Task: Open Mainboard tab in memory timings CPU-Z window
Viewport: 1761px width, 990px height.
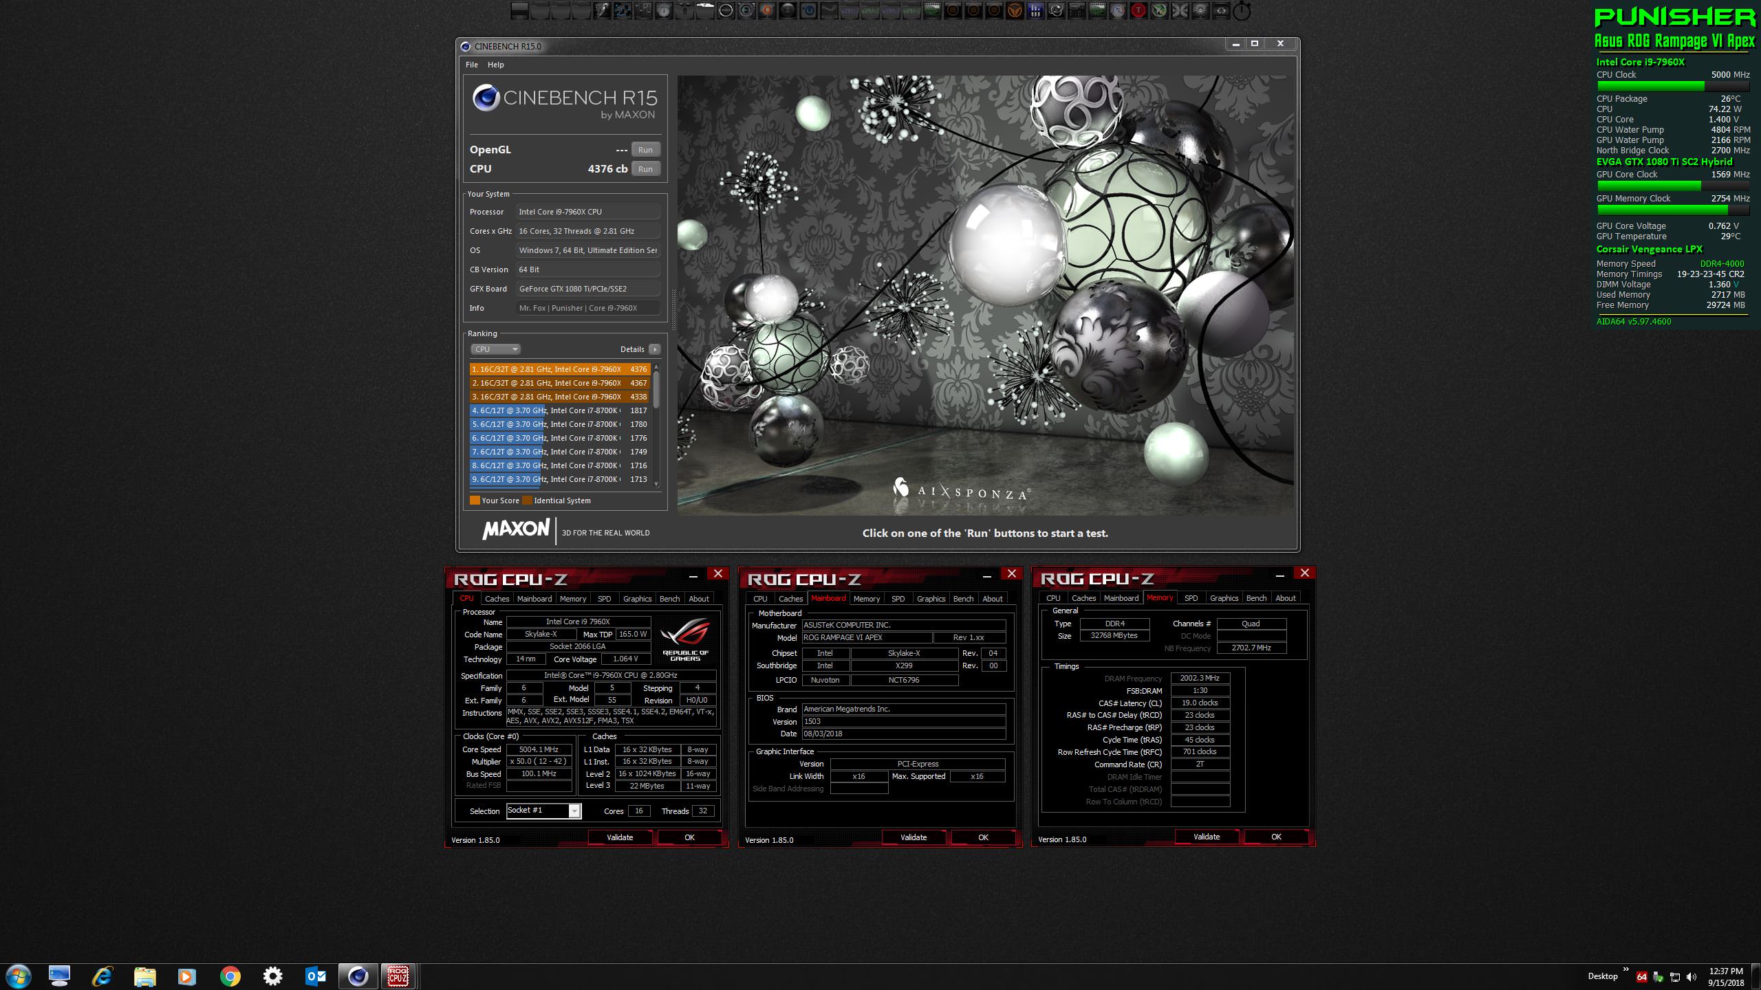Action: (x=1121, y=598)
